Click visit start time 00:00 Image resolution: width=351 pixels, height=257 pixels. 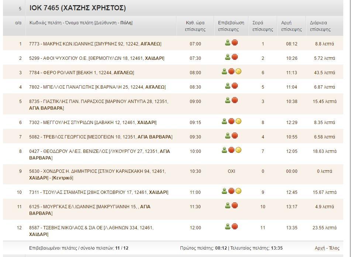(x=292, y=171)
